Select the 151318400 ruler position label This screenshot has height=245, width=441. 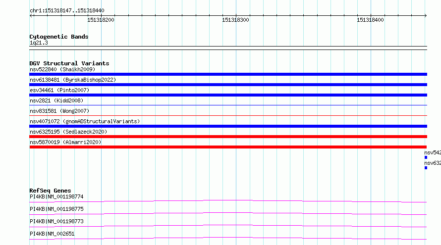[370, 20]
